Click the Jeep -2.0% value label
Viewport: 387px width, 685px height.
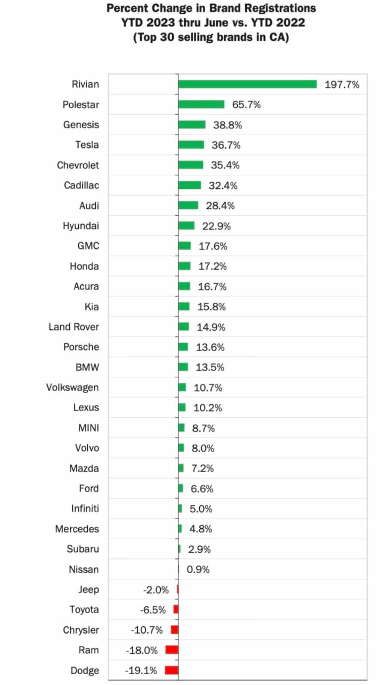point(156,590)
